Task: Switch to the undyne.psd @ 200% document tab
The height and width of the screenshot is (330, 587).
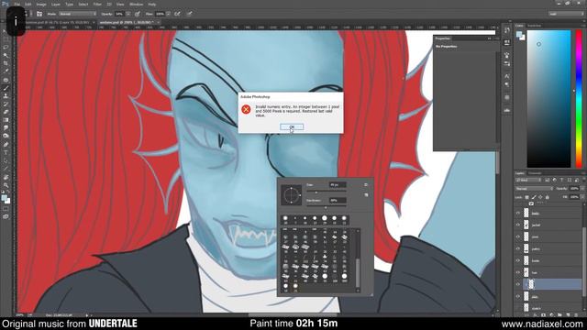Action: (127, 22)
